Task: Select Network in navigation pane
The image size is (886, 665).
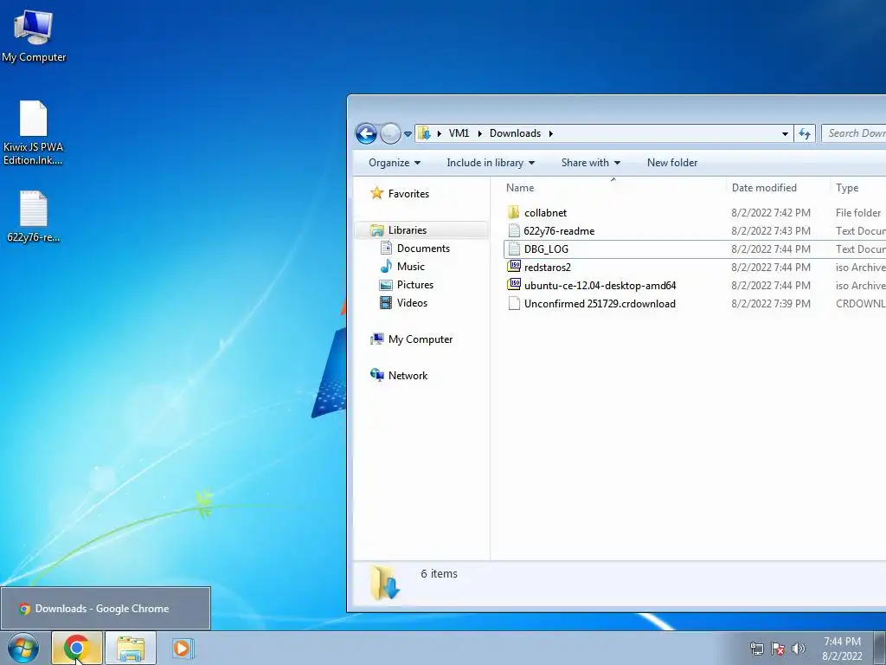Action: pyautogui.click(x=408, y=376)
